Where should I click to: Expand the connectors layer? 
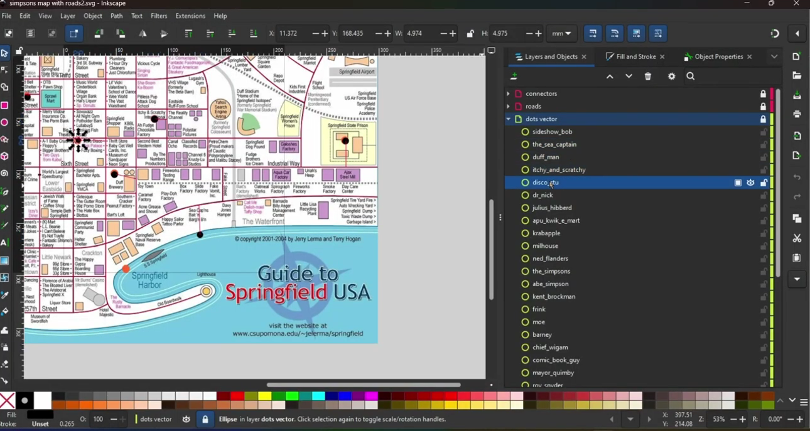508,94
